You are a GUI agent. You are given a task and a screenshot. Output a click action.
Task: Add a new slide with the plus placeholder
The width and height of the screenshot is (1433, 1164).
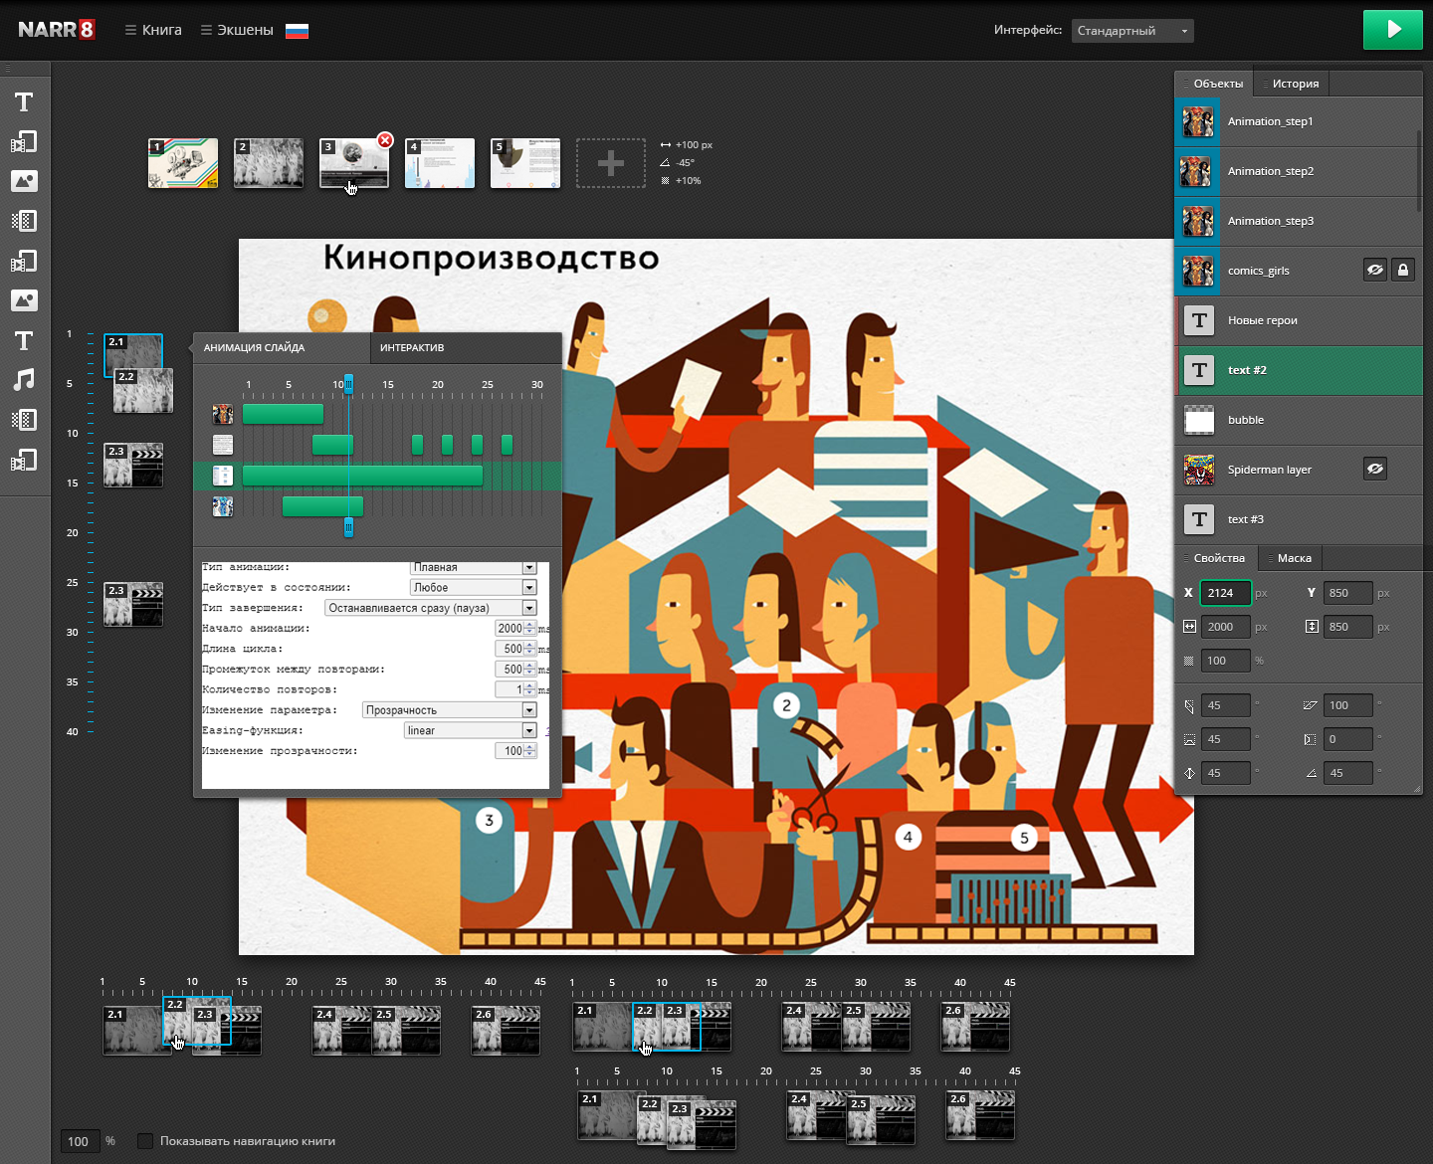(x=611, y=163)
